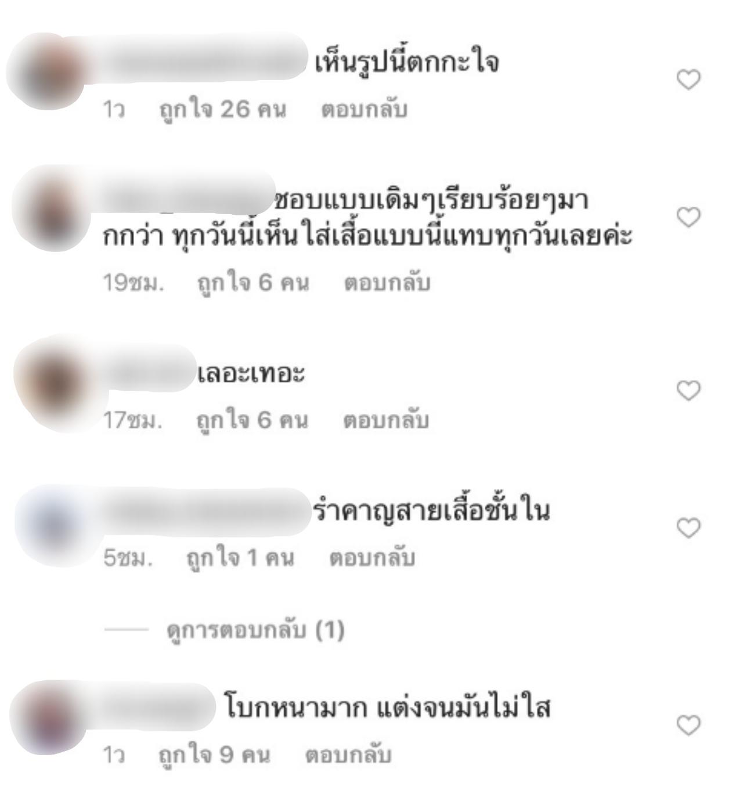This screenshot has width=743, height=801.
Task: Reply to the เลอะเทอะ comment
Action: pos(386,420)
